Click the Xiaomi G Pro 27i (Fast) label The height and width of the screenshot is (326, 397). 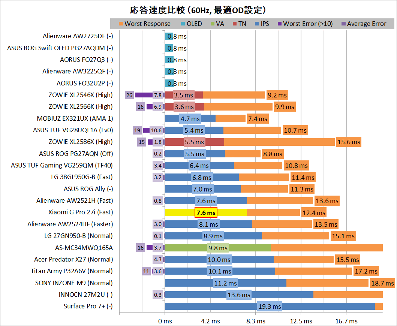click(x=81, y=212)
